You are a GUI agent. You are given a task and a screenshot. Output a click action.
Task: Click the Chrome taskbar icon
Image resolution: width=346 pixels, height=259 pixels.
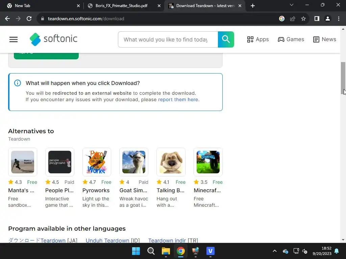(180, 251)
